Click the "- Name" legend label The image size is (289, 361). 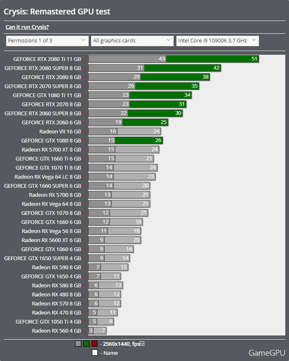pos(109,353)
